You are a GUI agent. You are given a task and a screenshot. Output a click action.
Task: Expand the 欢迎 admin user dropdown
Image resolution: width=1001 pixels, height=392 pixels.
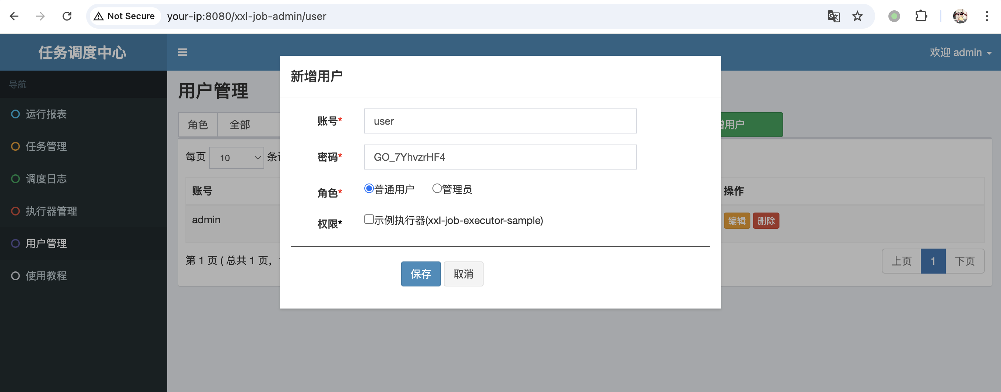(960, 52)
